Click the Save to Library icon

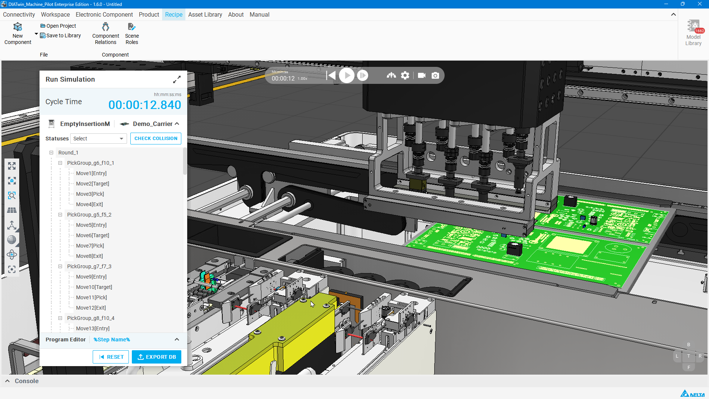43,35
